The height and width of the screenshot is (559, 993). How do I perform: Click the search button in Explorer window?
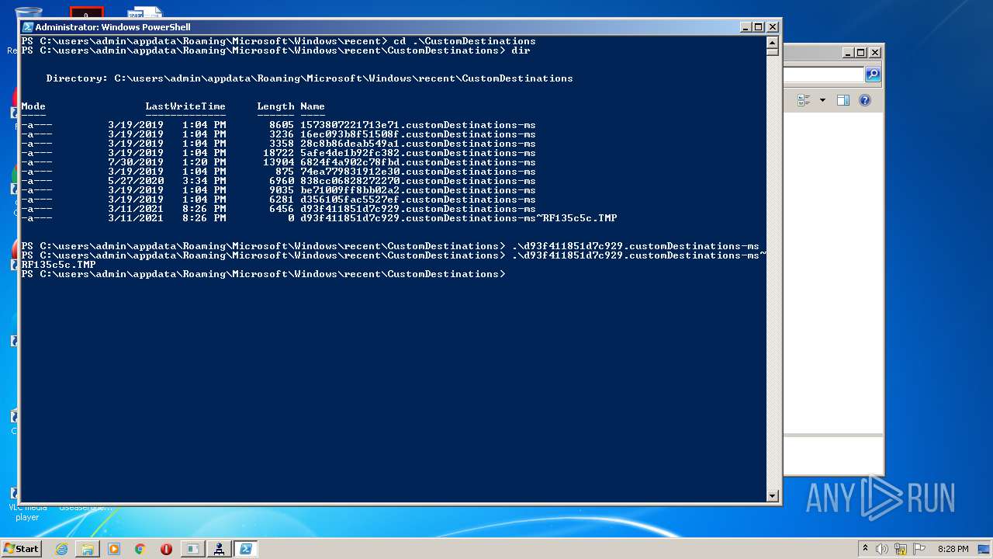pos(873,75)
